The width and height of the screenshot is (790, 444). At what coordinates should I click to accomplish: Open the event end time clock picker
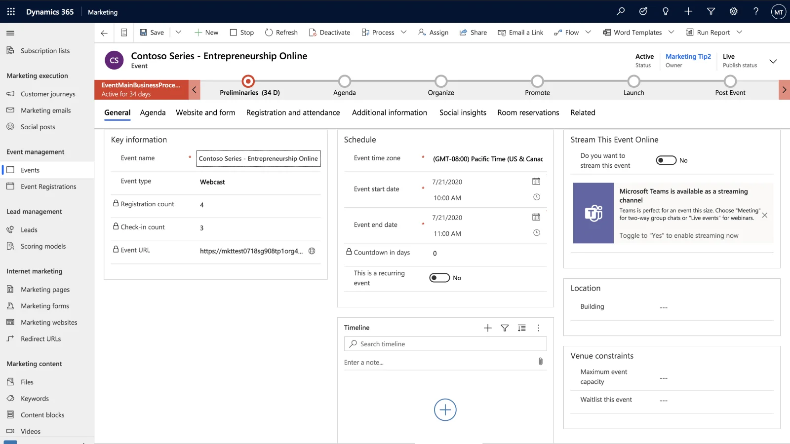[x=537, y=233]
